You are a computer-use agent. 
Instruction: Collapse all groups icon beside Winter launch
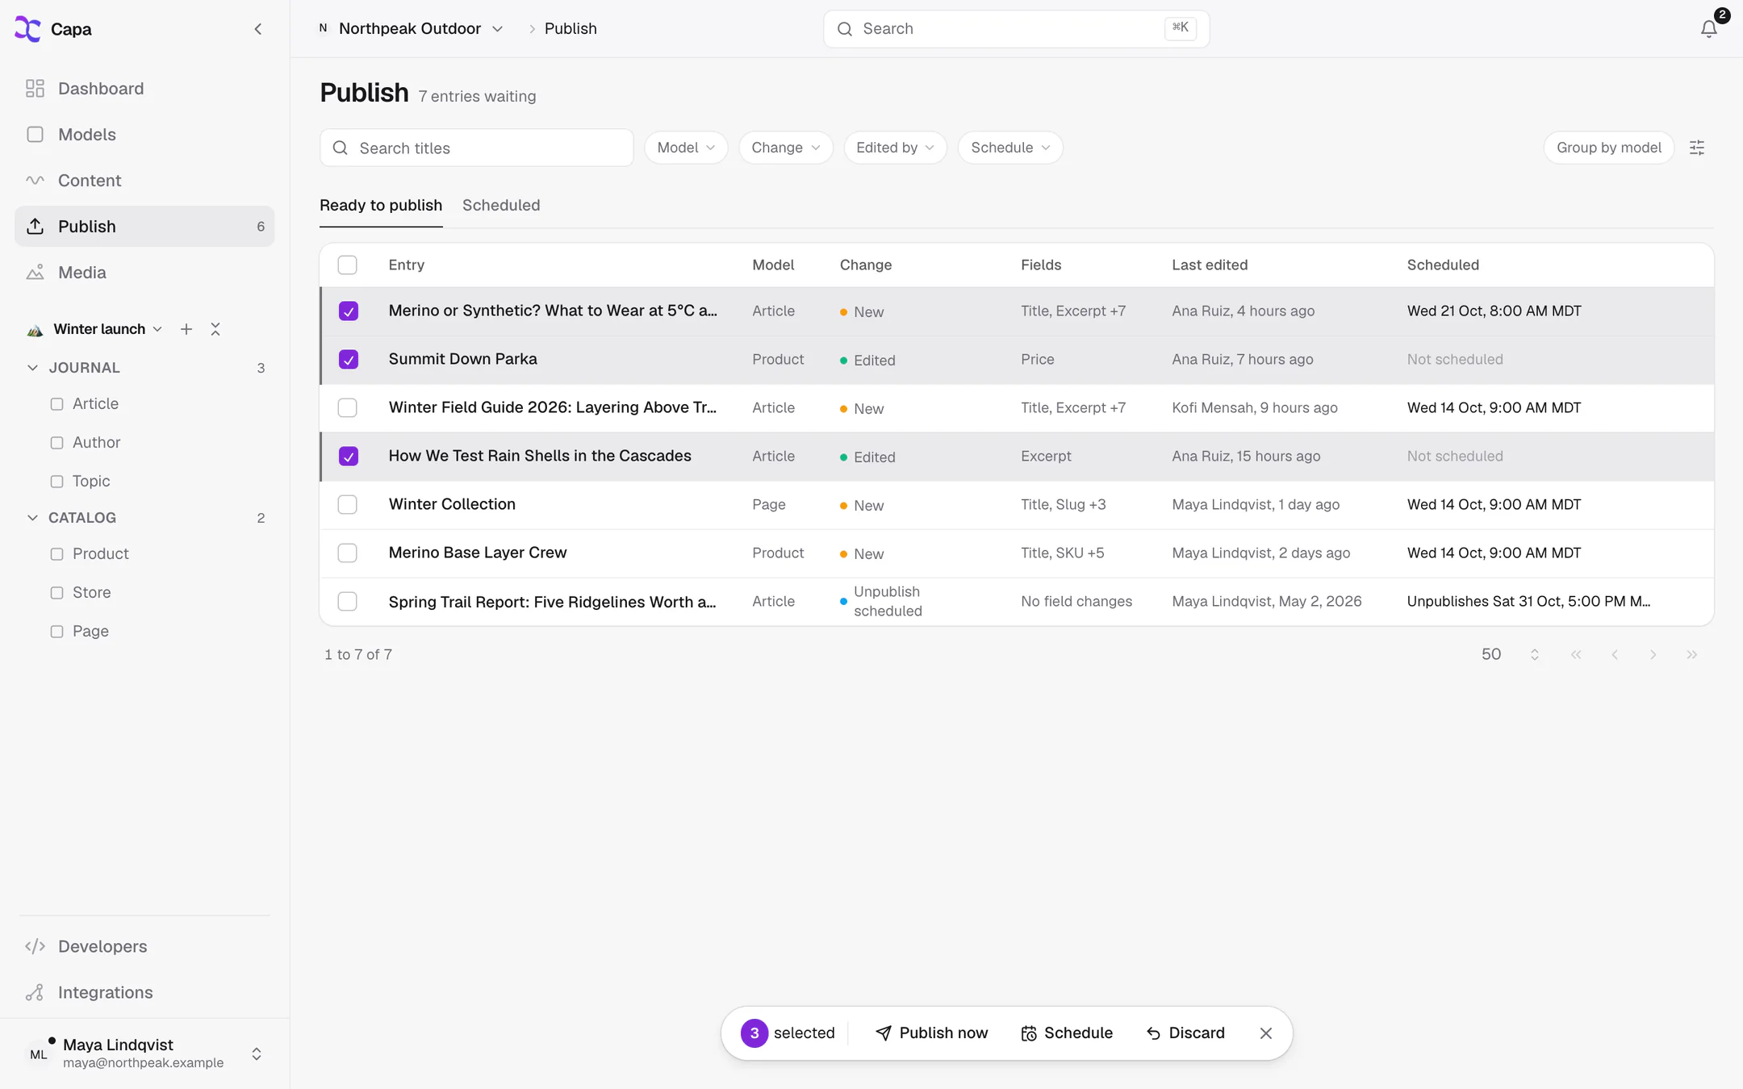pos(215,329)
